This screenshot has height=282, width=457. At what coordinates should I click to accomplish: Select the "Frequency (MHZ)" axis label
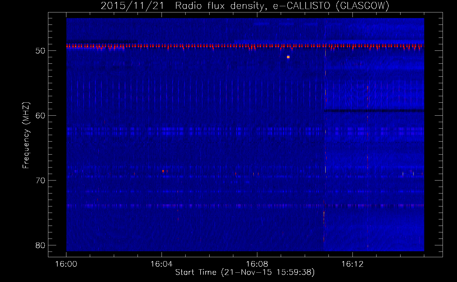tap(26, 135)
